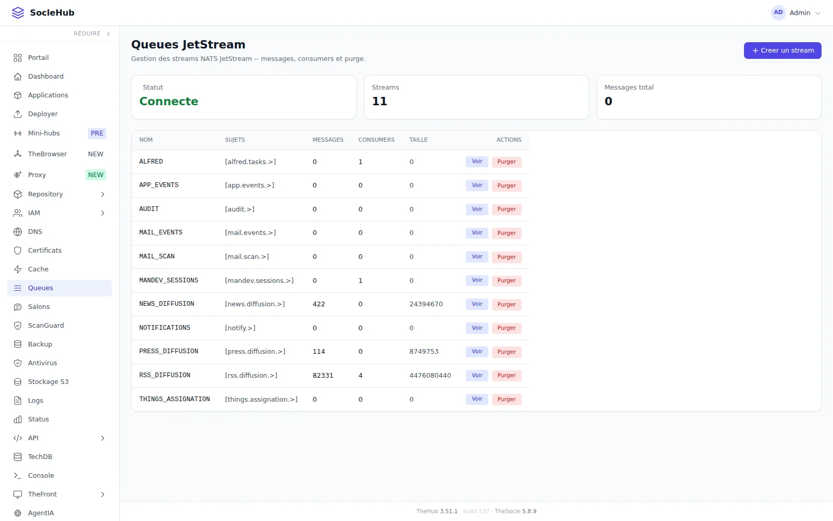View the MANDEV_SESSIONS stream
The height and width of the screenshot is (521, 833).
click(x=477, y=280)
